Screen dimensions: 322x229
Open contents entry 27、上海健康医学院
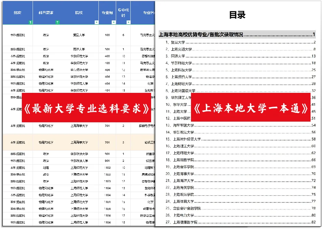pyautogui.click(x=241, y=222)
